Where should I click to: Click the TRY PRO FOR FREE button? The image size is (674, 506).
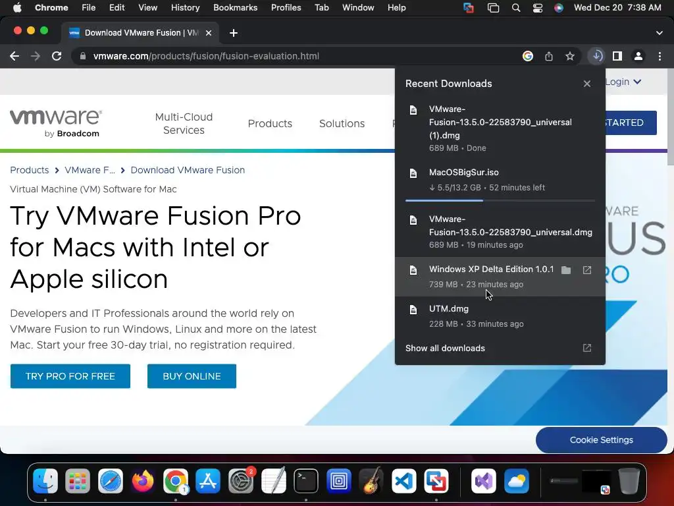70,376
